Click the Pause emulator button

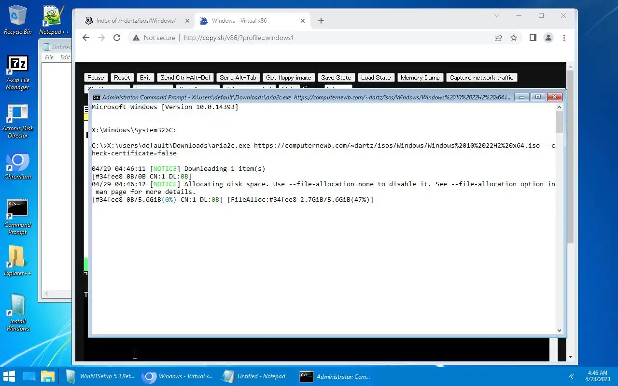(96, 78)
